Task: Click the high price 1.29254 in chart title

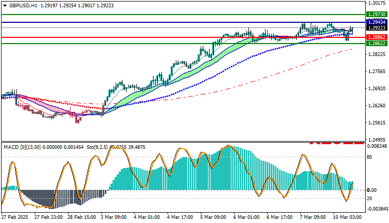Action: [x=68, y=6]
